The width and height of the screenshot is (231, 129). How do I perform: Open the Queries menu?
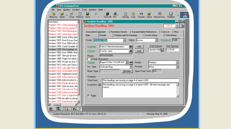(67, 10)
